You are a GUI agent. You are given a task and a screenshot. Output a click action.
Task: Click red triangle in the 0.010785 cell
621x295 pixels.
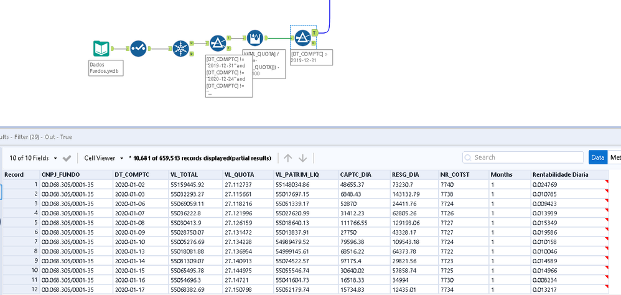606,191
